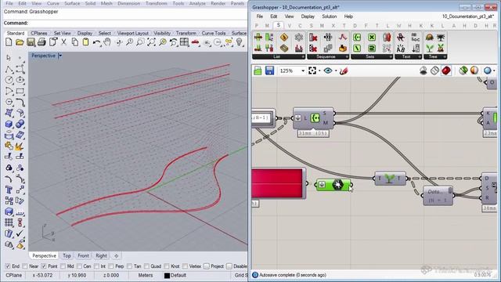The width and height of the screenshot is (501, 282).
Task: Click the yellow diamond icon in List panel
Action: 283,38
